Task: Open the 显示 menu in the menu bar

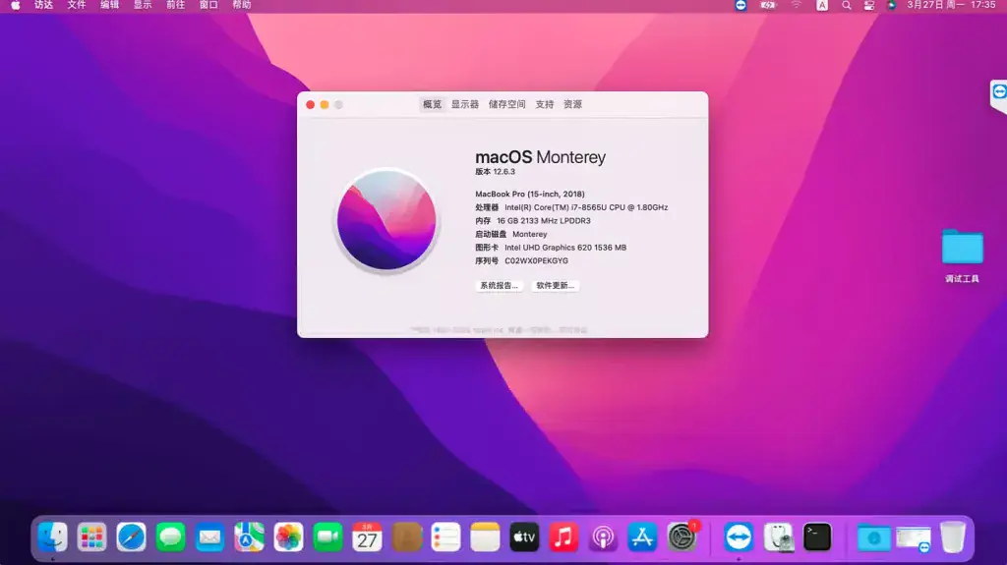Action: pos(143,5)
